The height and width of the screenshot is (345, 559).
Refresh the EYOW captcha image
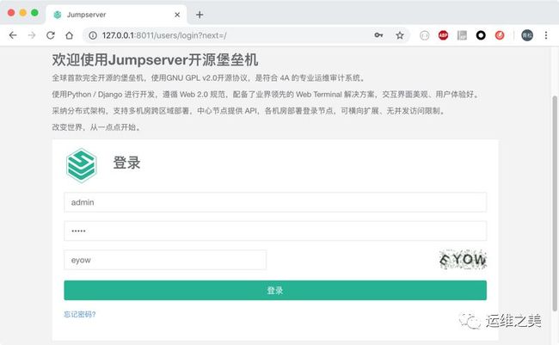point(463,259)
